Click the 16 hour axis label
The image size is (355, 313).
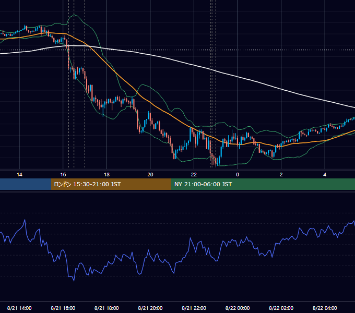(63, 175)
